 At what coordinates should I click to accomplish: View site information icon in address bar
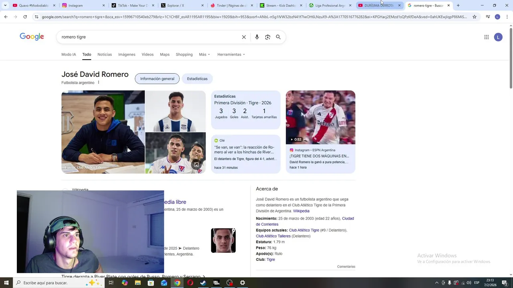click(36, 17)
